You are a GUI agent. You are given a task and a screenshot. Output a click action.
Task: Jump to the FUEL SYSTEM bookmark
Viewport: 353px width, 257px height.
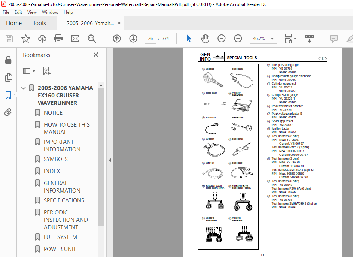pos(60,237)
